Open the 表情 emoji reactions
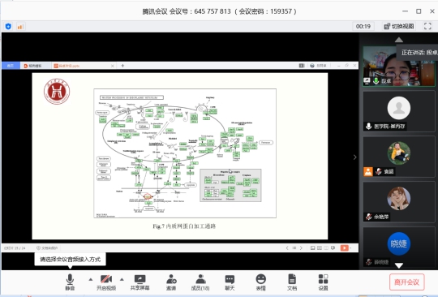Screen dimensions: 438x297 [x=261, y=282]
